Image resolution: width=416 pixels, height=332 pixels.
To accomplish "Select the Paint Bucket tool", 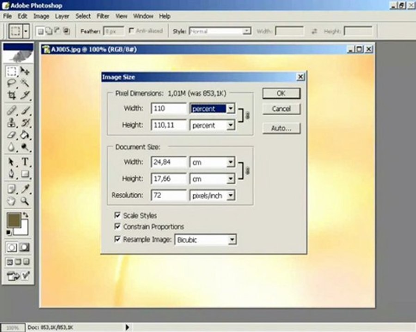I will tap(25, 135).
